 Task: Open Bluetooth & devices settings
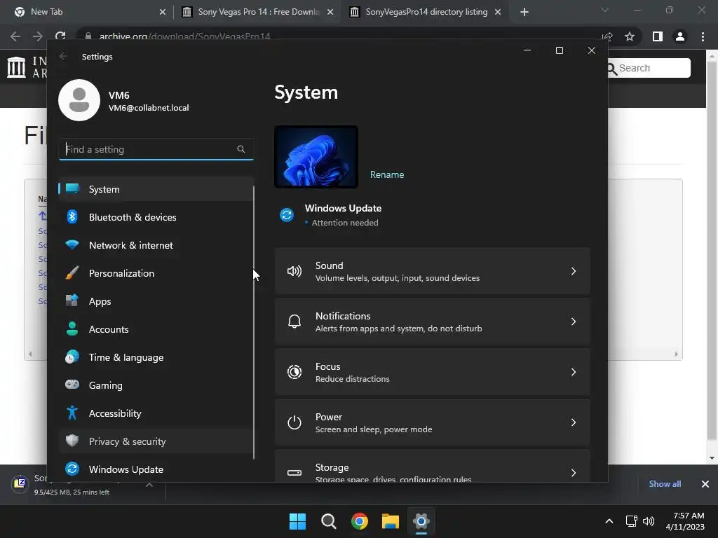[x=156, y=217]
